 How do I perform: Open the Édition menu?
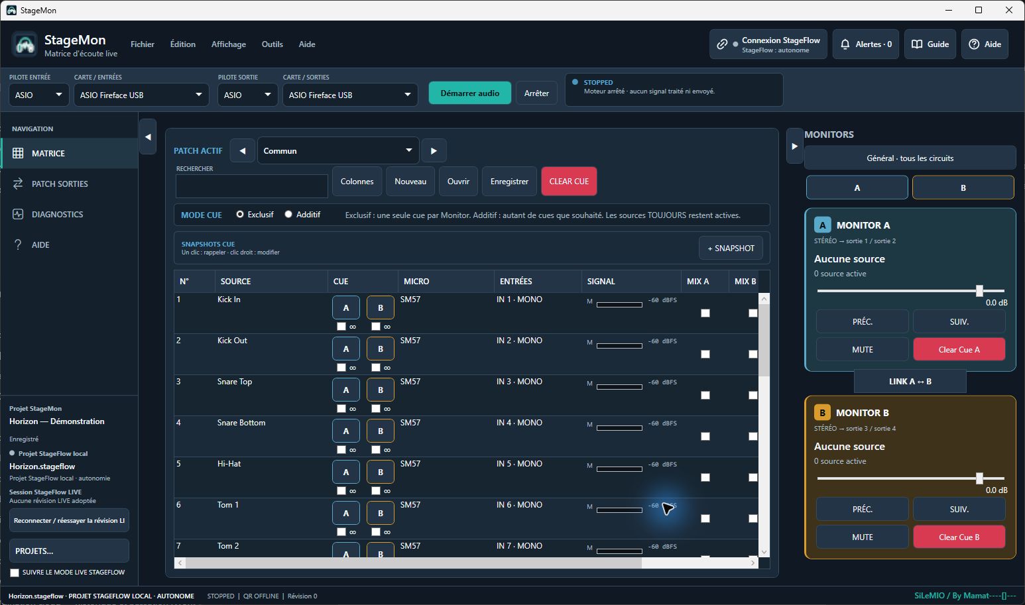point(183,44)
